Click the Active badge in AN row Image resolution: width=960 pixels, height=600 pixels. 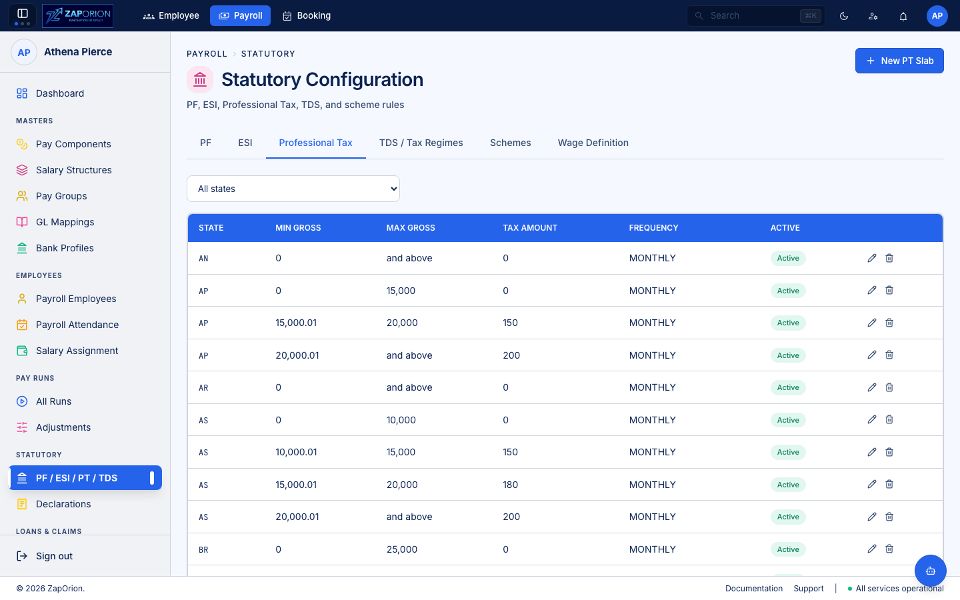point(788,258)
